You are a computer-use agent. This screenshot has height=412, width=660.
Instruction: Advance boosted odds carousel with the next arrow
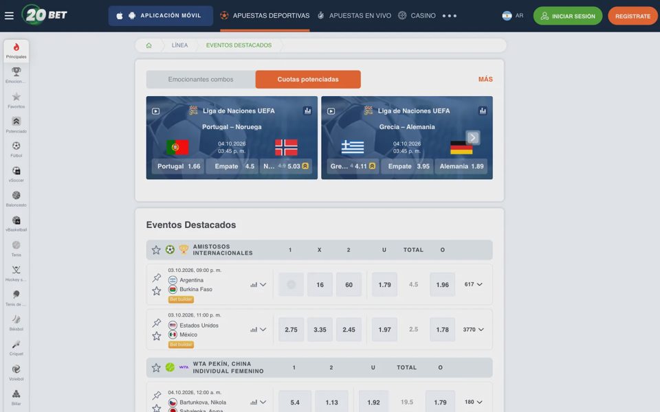(x=473, y=137)
